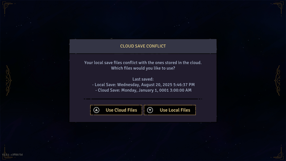Click the Local Save timestamp line
This screenshot has height=161, width=286.
point(143,85)
